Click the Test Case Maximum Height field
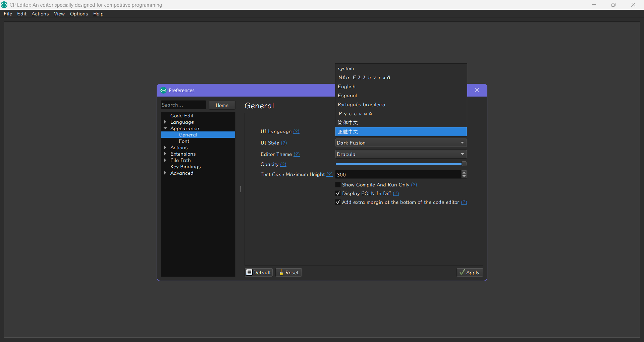The height and width of the screenshot is (342, 644). coord(398,174)
